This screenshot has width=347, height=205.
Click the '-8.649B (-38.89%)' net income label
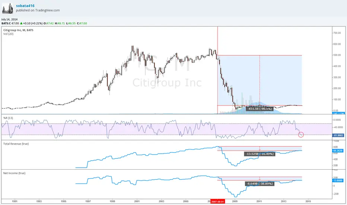pos(260,184)
